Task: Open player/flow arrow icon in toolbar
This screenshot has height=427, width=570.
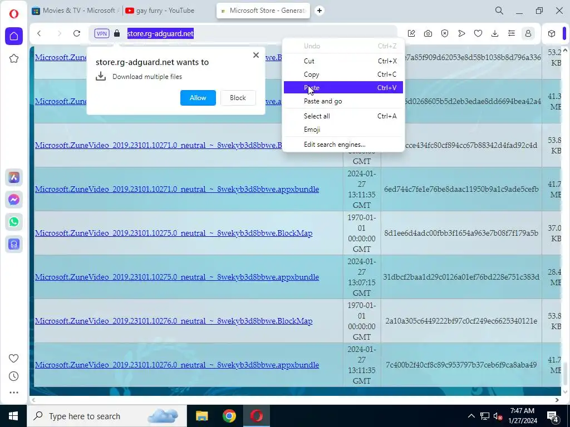Action: coord(461,33)
